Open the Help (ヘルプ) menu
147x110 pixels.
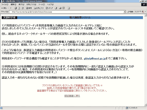[x=50, y=5]
